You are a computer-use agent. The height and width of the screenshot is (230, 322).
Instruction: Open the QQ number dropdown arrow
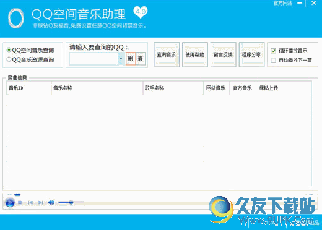point(121,59)
